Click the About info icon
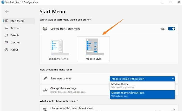The width and height of the screenshot is (182, 111). click(x=6, y=50)
